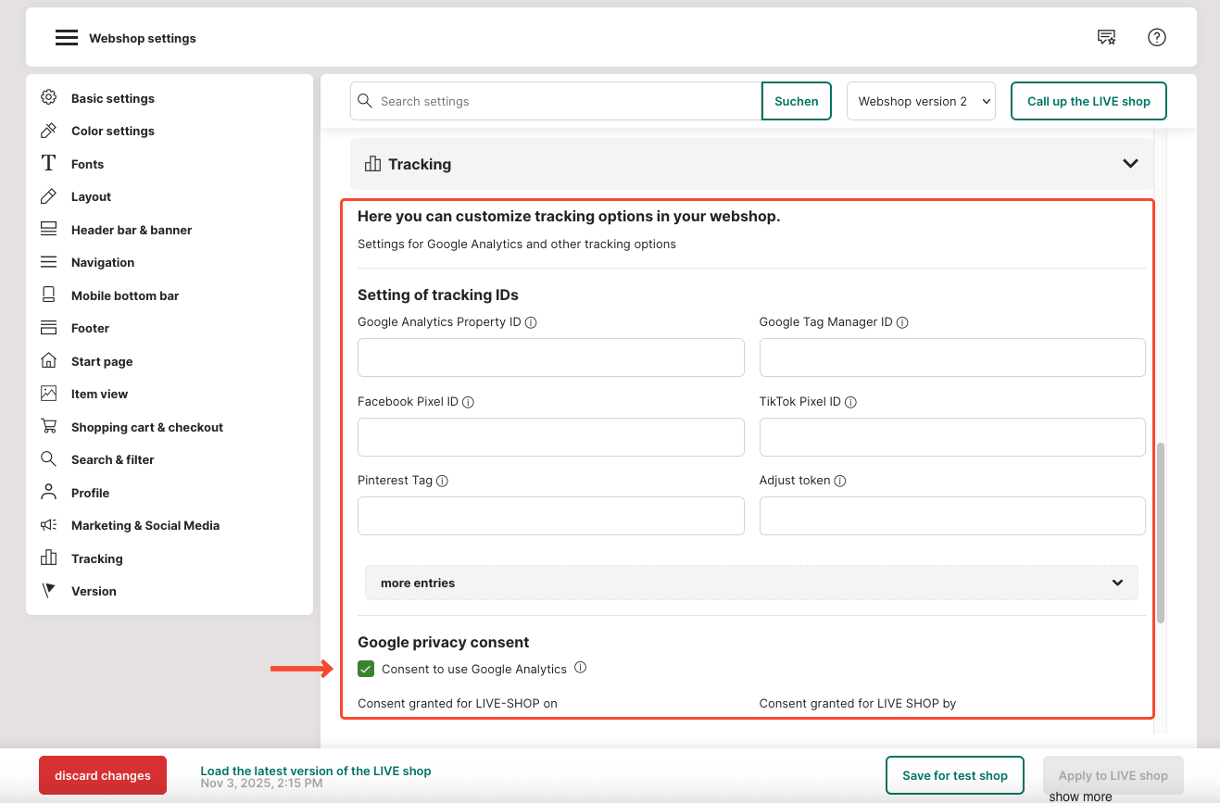Click info icon next to Google Analytics Property ID

531,322
